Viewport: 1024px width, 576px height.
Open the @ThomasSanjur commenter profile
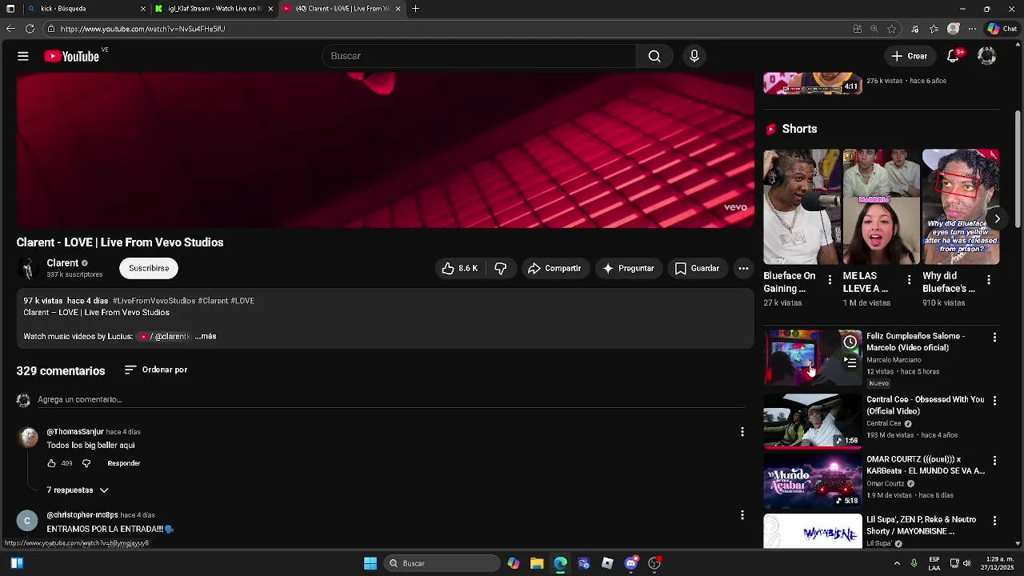75,432
